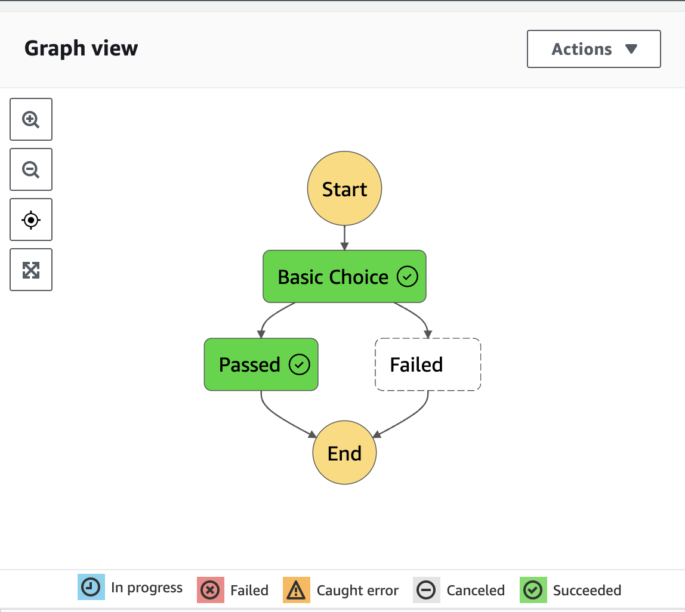
Task: Click the Actions dropdown arrow
Action: click(631, 49)
